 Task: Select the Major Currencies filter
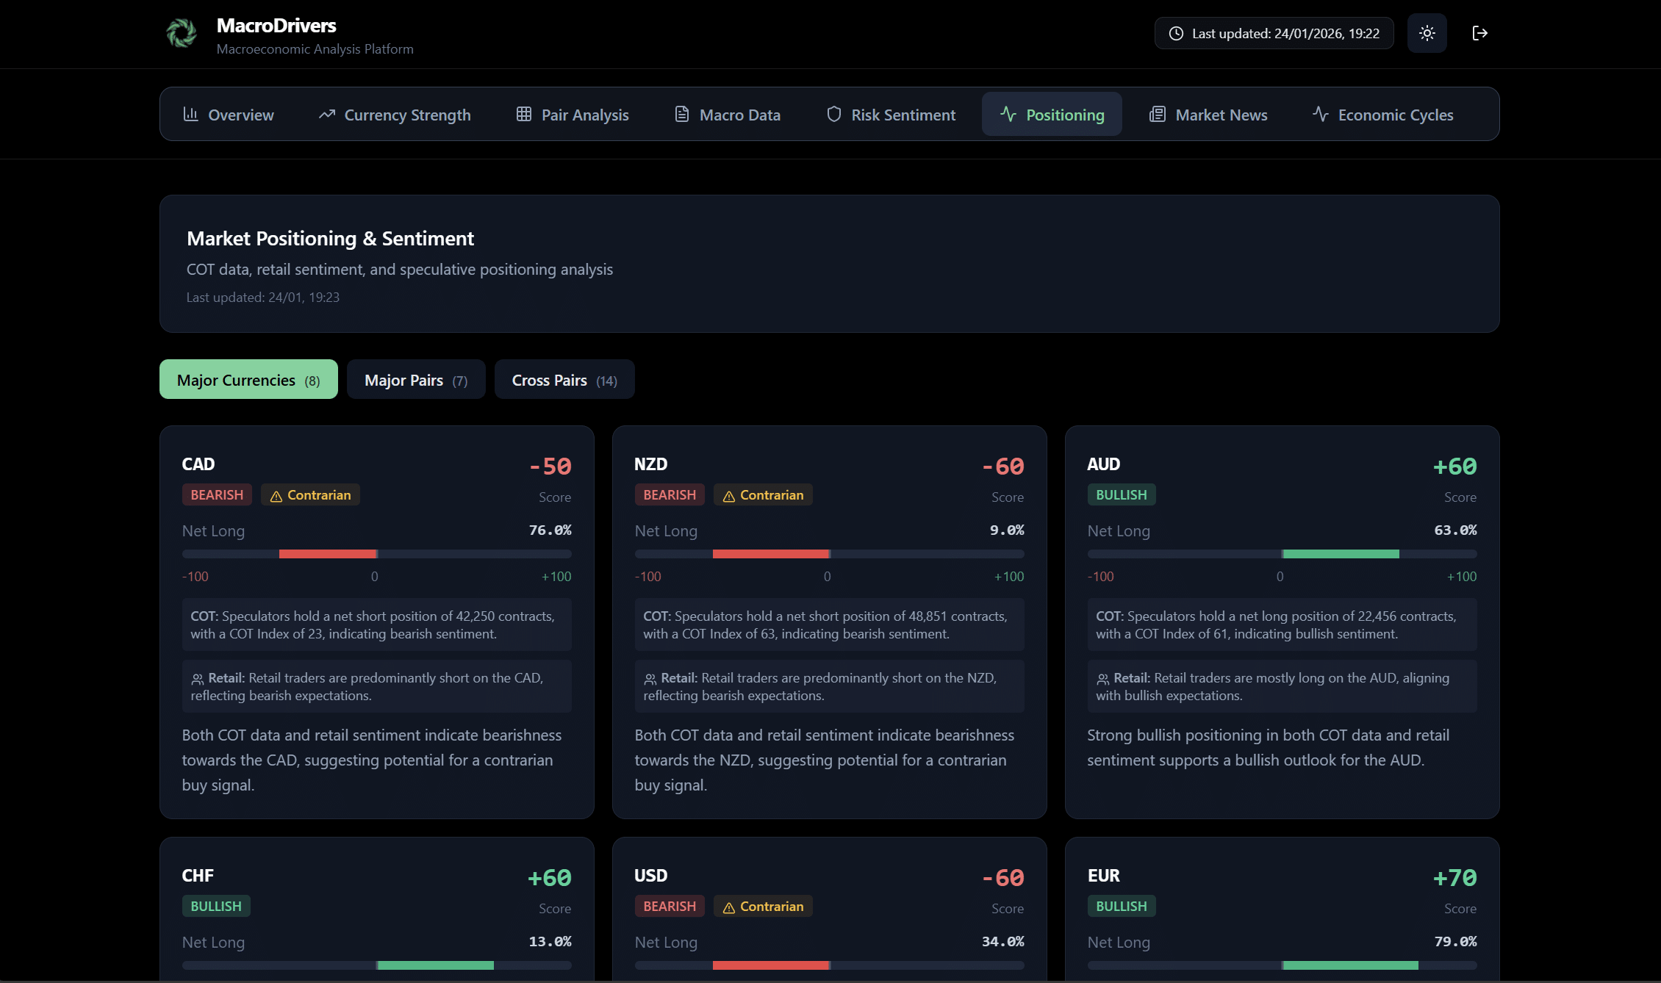pyautogui.click(x=248, y=380)
